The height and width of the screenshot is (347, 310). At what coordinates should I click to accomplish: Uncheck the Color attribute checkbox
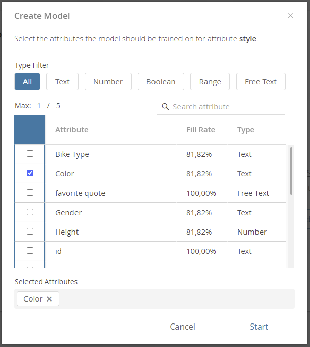tap(30, 173)
